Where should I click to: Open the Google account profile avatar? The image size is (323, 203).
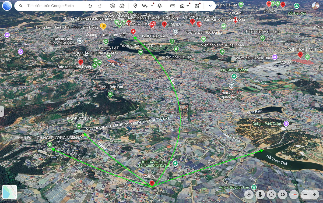click(316, 6)
